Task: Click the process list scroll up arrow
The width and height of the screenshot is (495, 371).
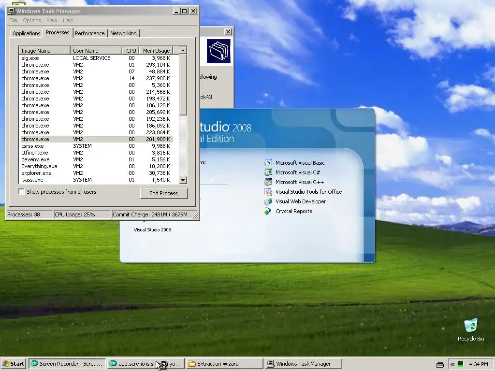Action: point(183,50)
